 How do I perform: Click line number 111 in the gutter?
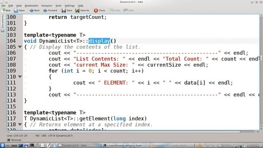(11, 83)
